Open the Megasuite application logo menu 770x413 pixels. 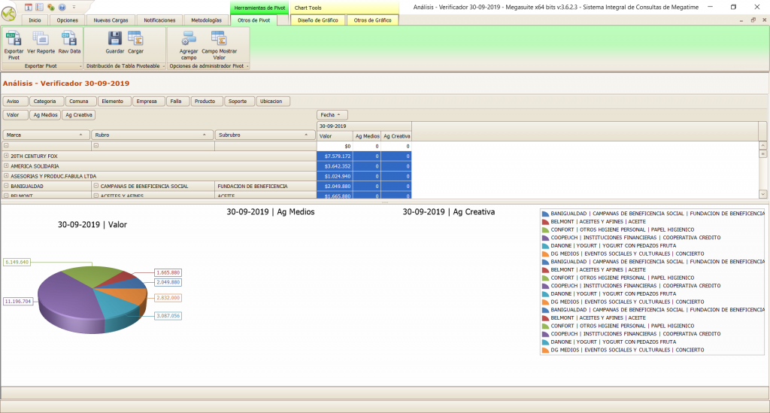click(9, 14)
